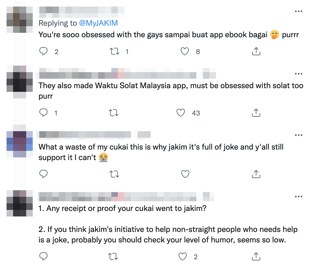The width and height of the screenshot is (309, 265).
Task: Share the 'waste of my cukai' tweet
Action: click(256, 174)
